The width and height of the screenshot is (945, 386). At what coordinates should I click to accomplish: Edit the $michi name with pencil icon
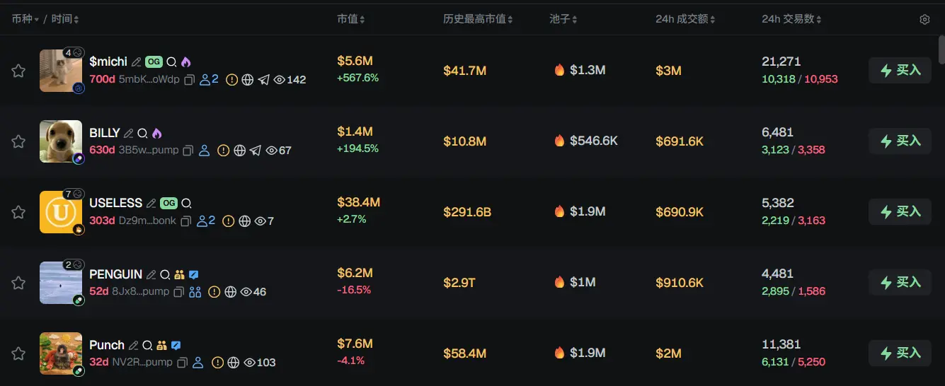(137, 62)
